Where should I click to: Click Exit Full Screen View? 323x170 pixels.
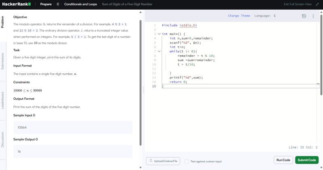[x=298, y=4]
